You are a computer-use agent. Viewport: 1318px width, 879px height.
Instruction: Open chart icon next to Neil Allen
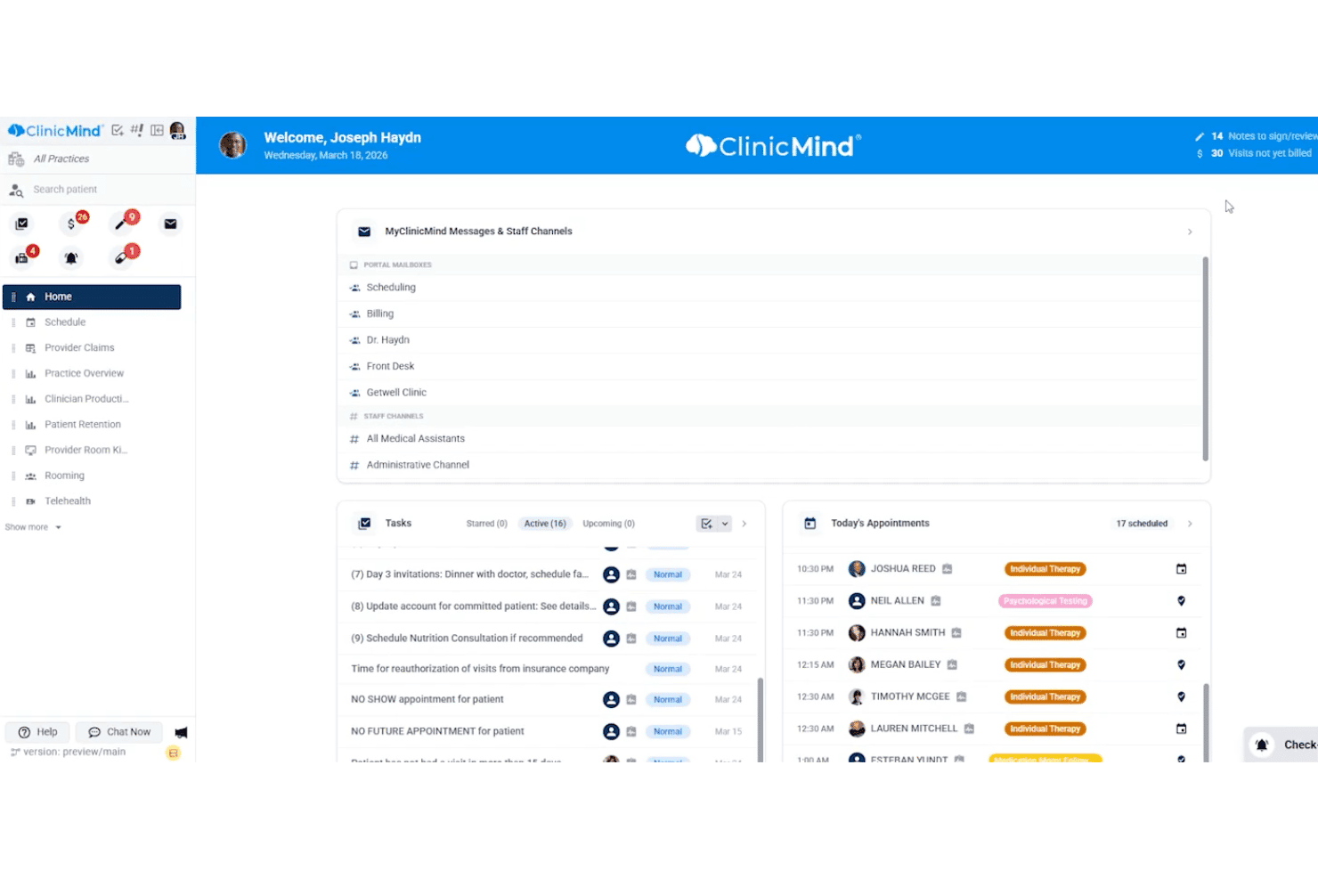point(936,601)
